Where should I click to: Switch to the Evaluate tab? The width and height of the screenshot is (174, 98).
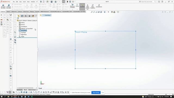(37, 11)
